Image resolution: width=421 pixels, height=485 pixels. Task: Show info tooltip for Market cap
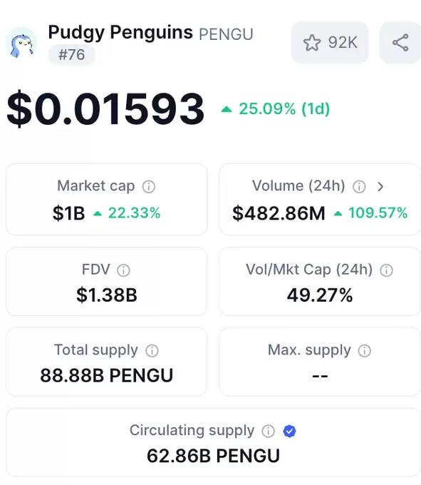coord(149,187)
